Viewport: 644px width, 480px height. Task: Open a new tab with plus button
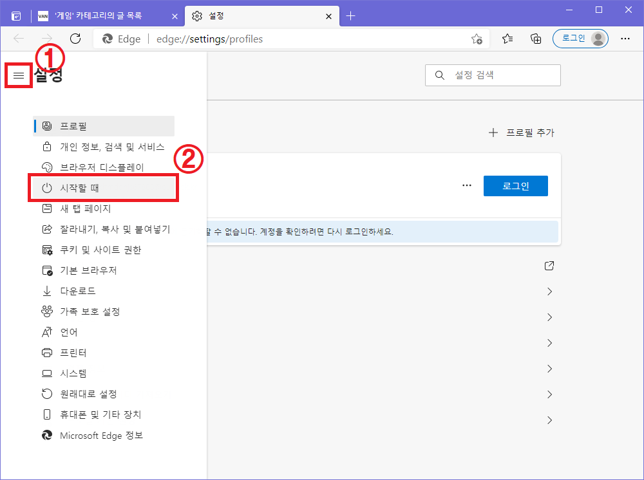(350, 16)
